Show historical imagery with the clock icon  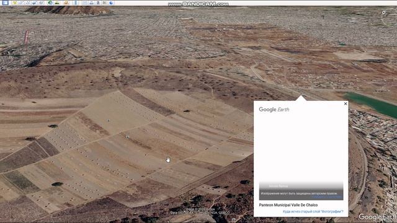tap(50, 2)
